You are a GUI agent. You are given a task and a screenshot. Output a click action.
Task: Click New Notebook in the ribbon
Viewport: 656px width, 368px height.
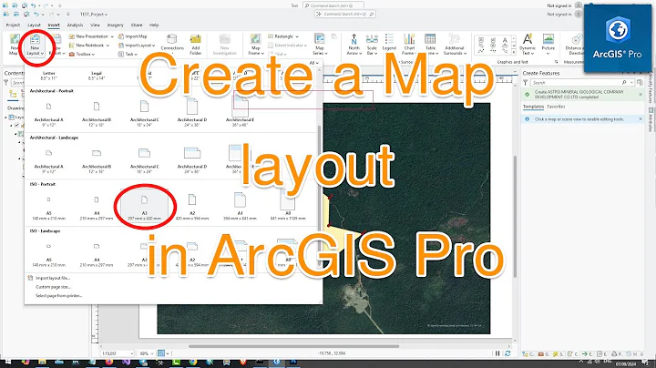(x=88, y=46)
